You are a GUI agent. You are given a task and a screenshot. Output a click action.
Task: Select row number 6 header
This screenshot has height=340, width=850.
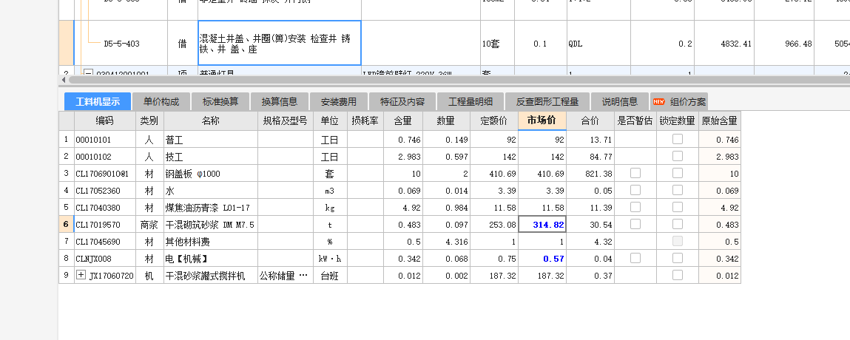[66, 225]
